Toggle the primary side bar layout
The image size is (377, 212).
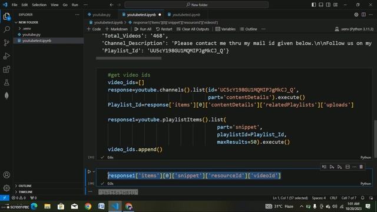[313, 5]
